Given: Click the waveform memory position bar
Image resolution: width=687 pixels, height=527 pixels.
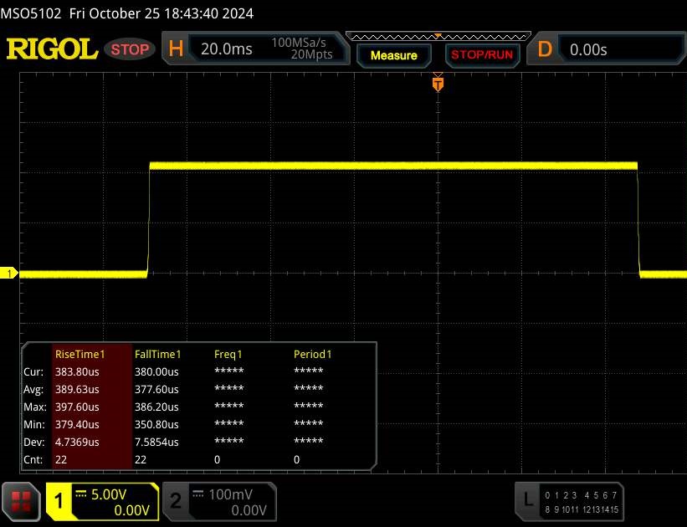Looking at the screenshot, I should (x=437, y=36).
